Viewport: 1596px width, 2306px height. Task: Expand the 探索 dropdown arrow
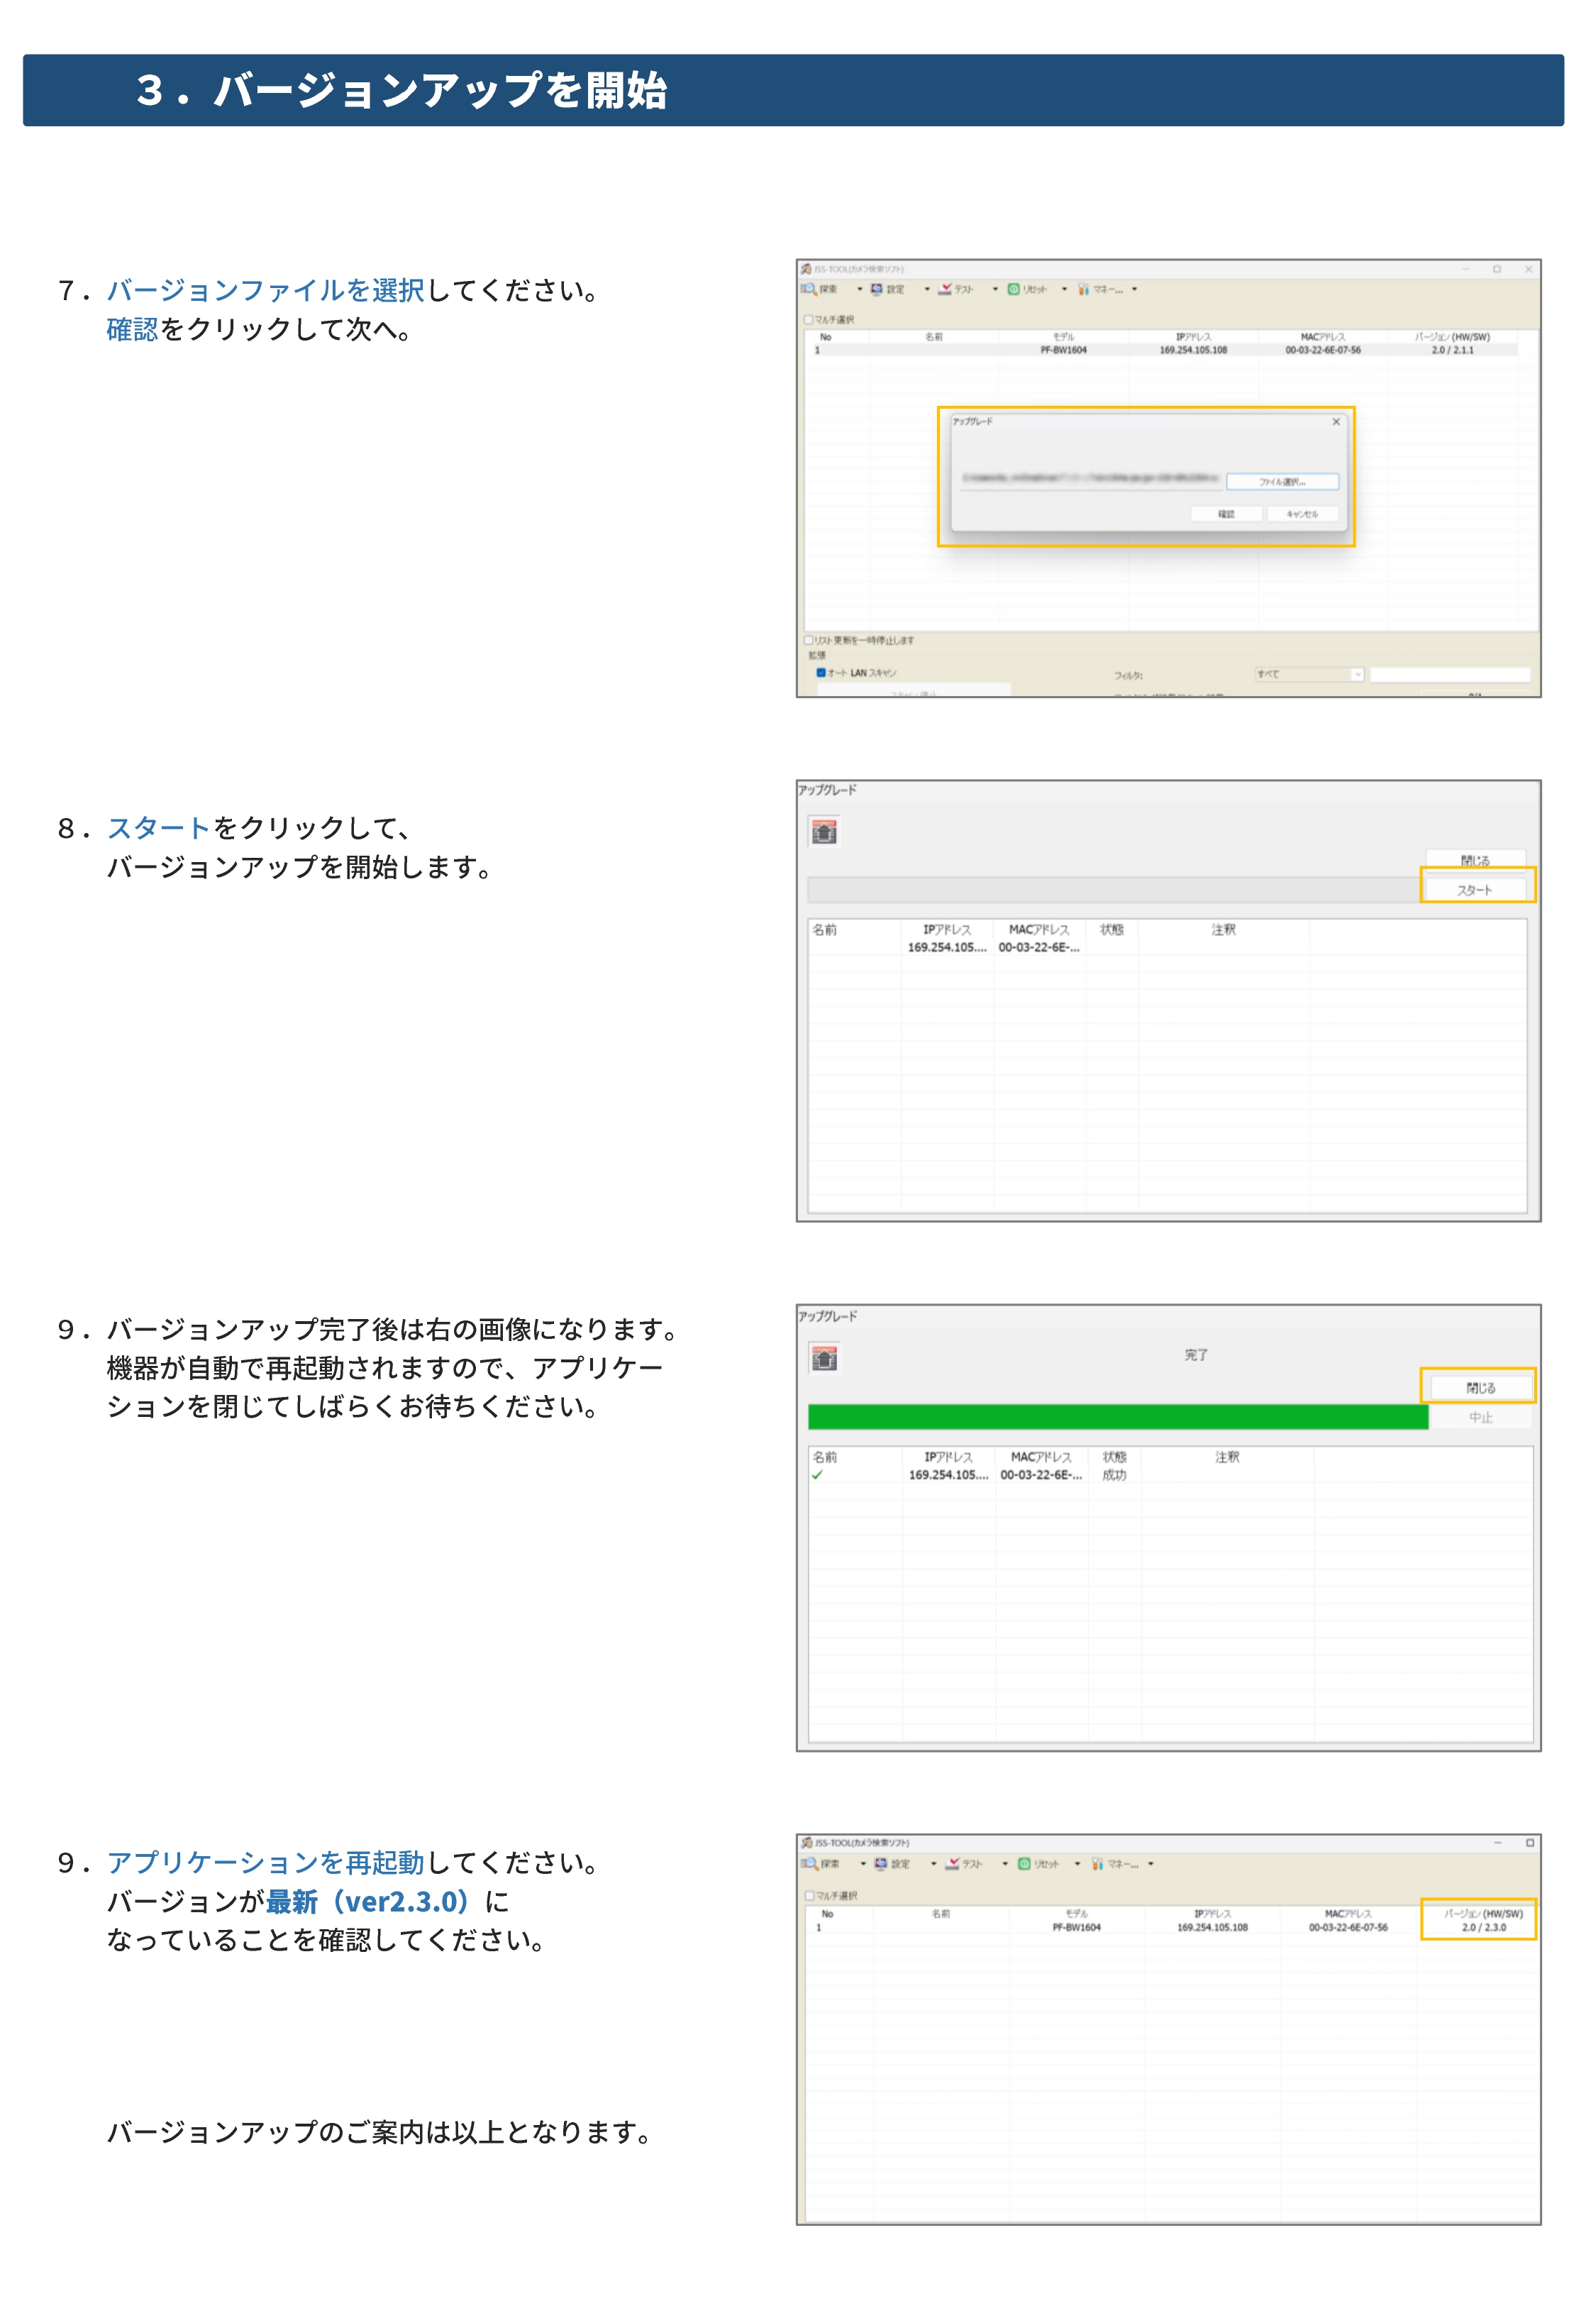tap(860, 289)
